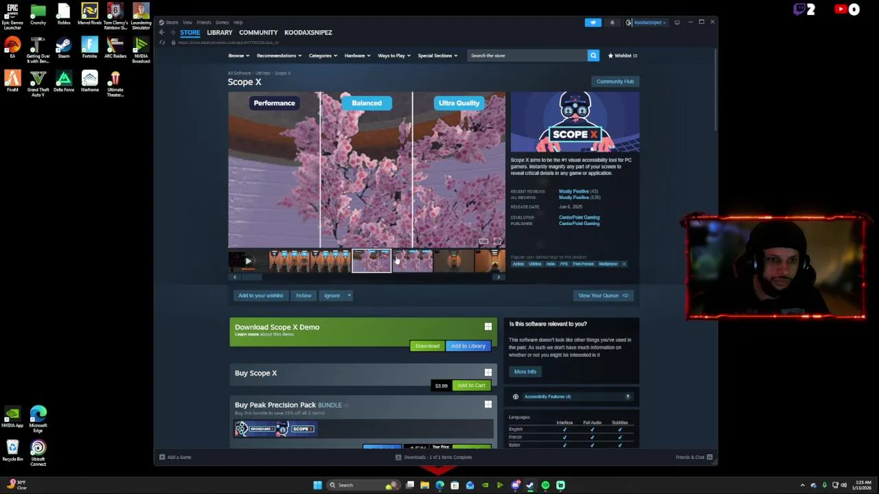The height and width of the screenshot is (494, 879).
Task: Download the Scope X demo
Action: [427, 346]
